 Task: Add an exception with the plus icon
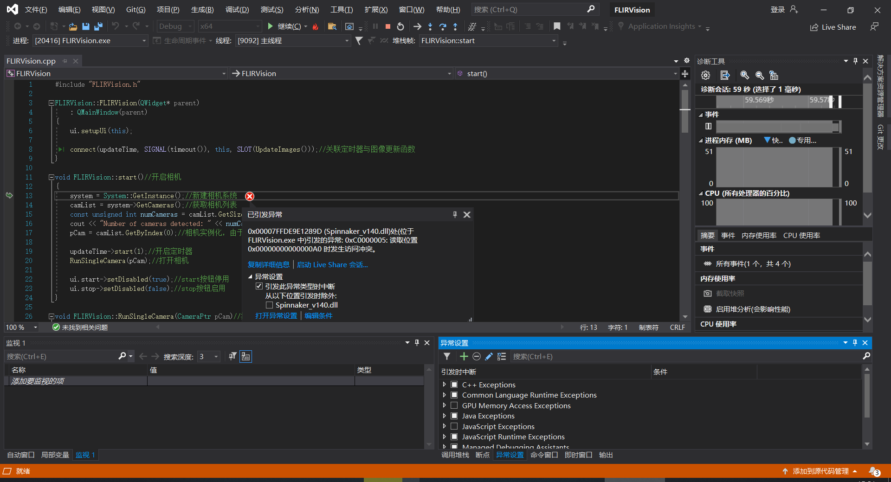pyautogui.click(x=464, y=356)
